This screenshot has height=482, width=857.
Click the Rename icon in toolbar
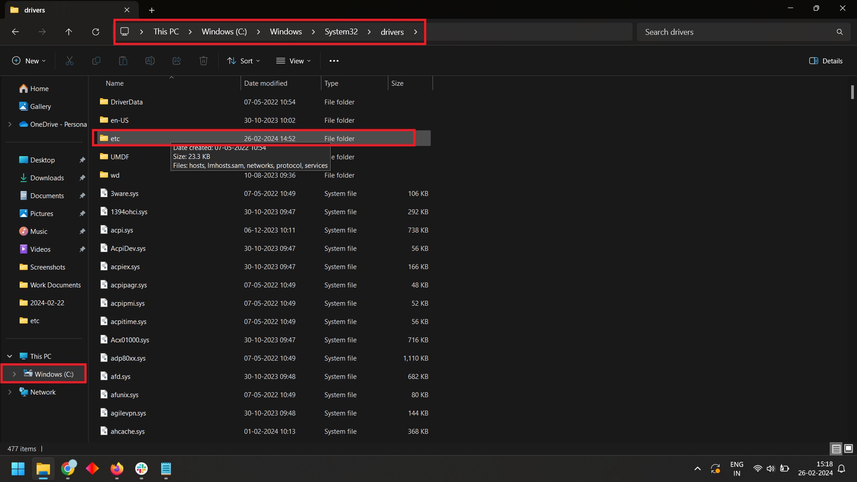pyautogui.click(x=150, y=61)
